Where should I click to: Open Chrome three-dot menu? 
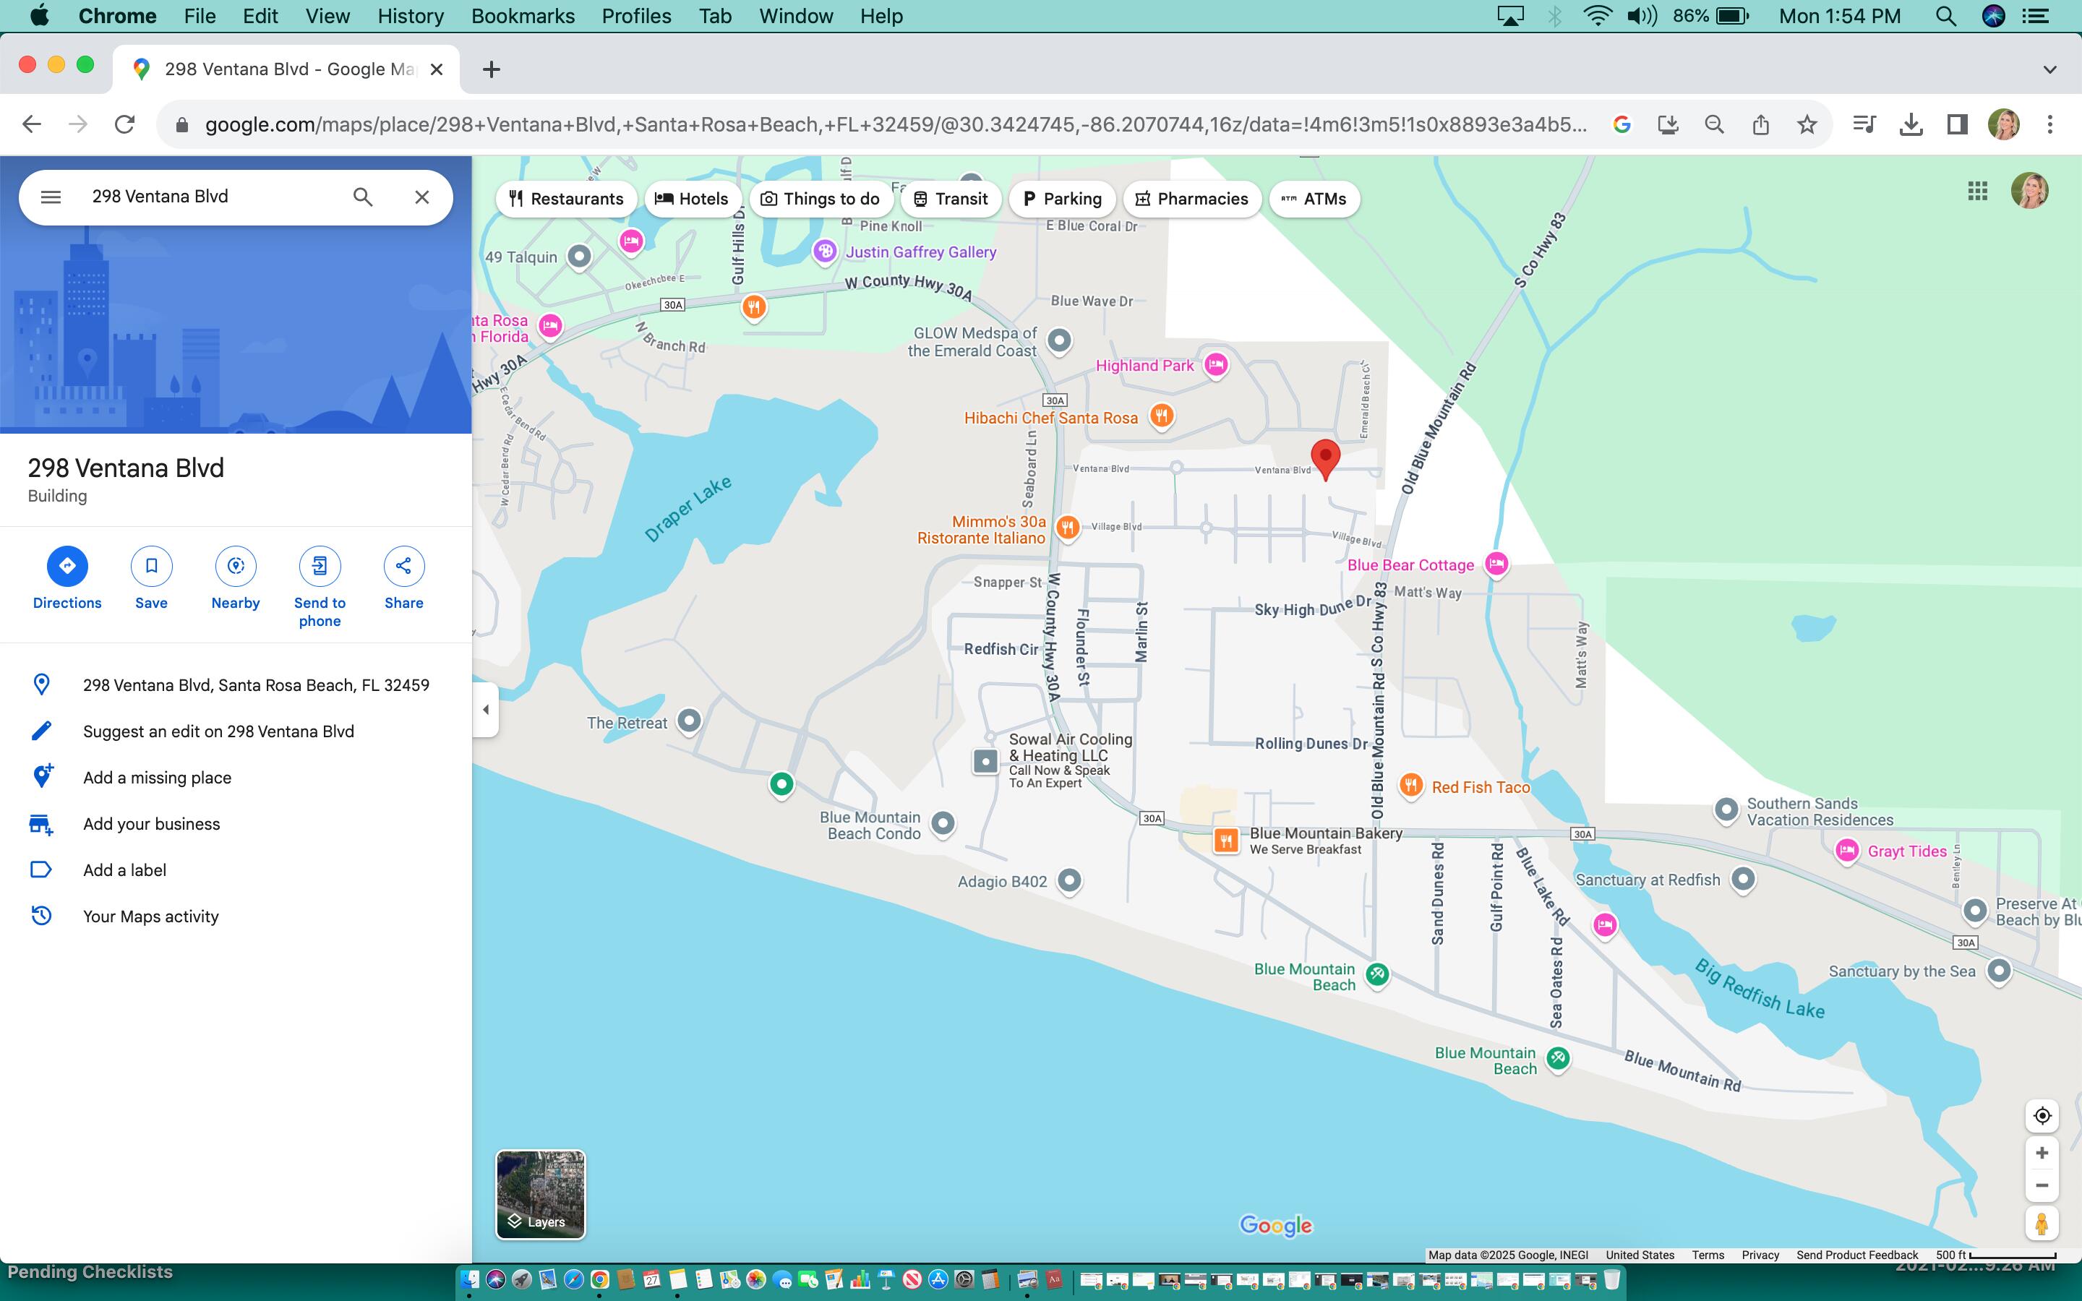click(2050, 125)
